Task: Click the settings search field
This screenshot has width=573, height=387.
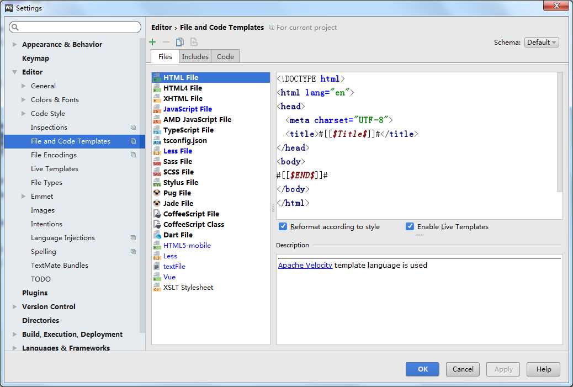Action: (75, 27)
